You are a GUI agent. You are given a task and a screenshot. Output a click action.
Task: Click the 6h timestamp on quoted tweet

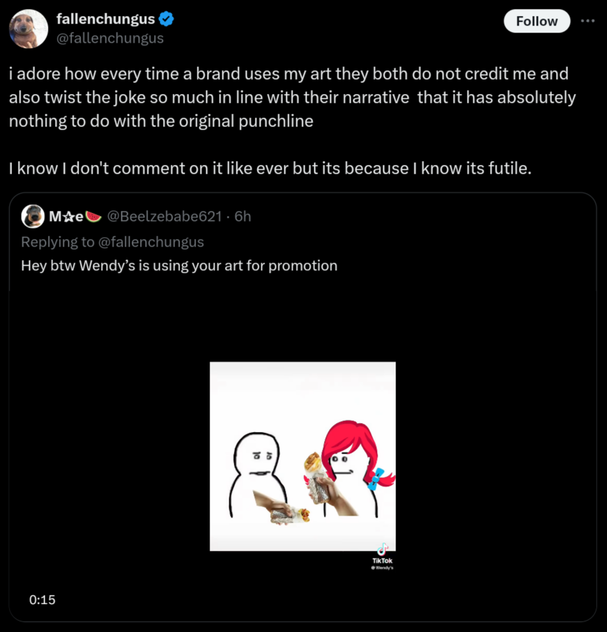point(243,217)
